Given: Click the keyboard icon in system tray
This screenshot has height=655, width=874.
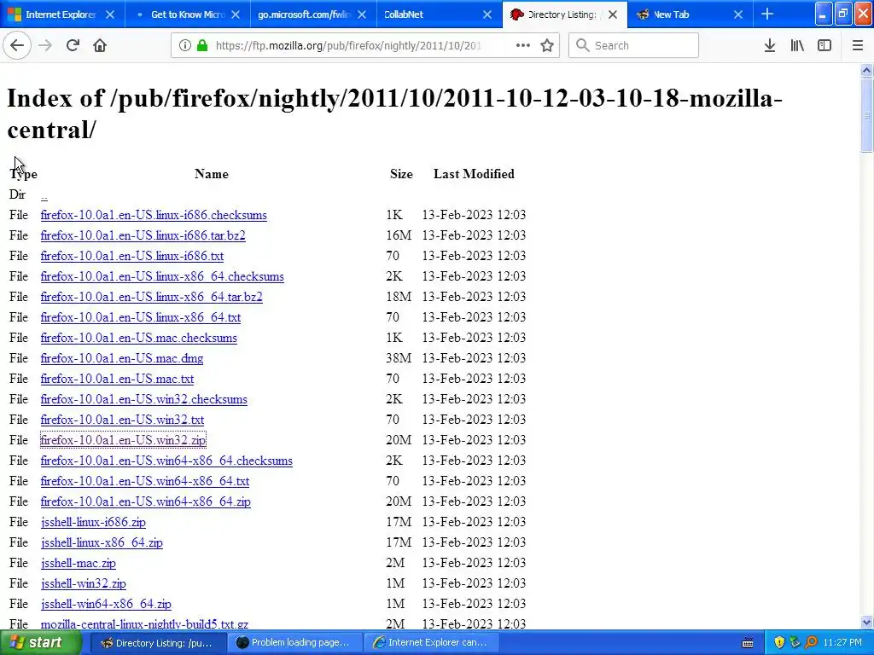Looking at the screenshot, I should (x=748, y=643).
